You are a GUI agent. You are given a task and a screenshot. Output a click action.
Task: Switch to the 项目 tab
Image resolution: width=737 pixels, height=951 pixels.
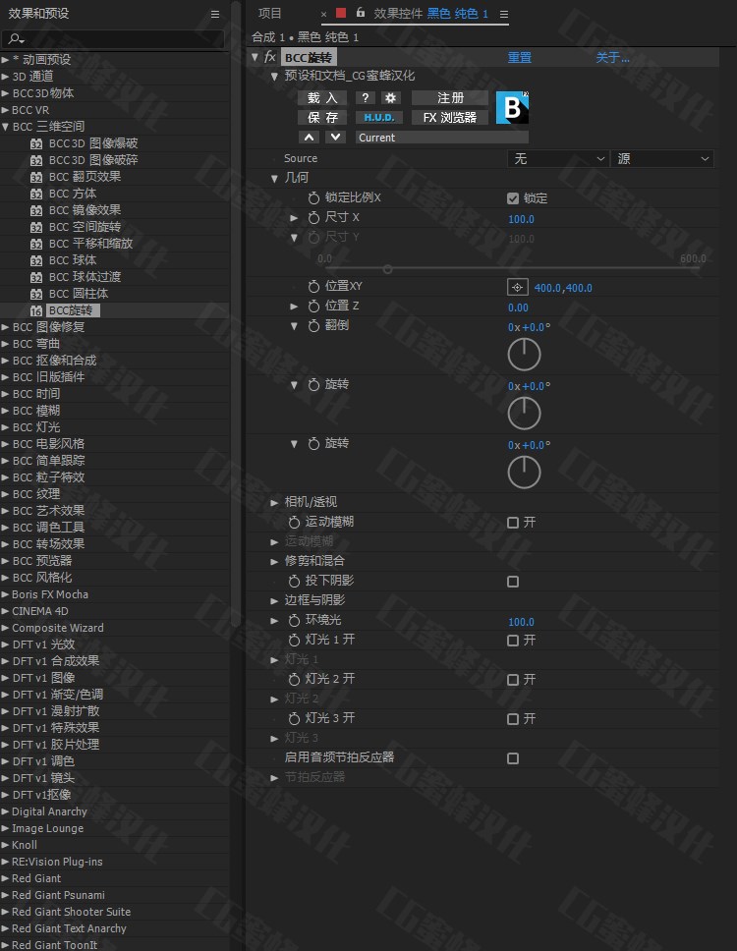tap(270, 14)
